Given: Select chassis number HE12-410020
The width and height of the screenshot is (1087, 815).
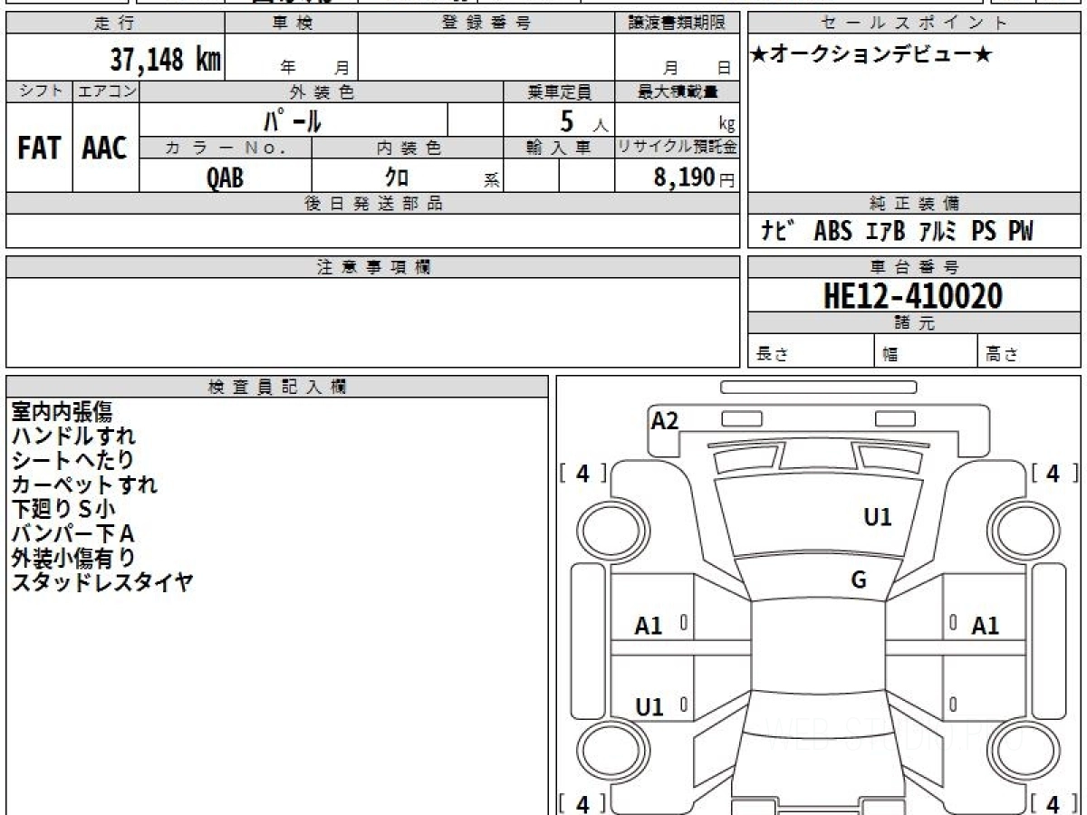Looking at the screenshot, I should click(x=913, y=295).
